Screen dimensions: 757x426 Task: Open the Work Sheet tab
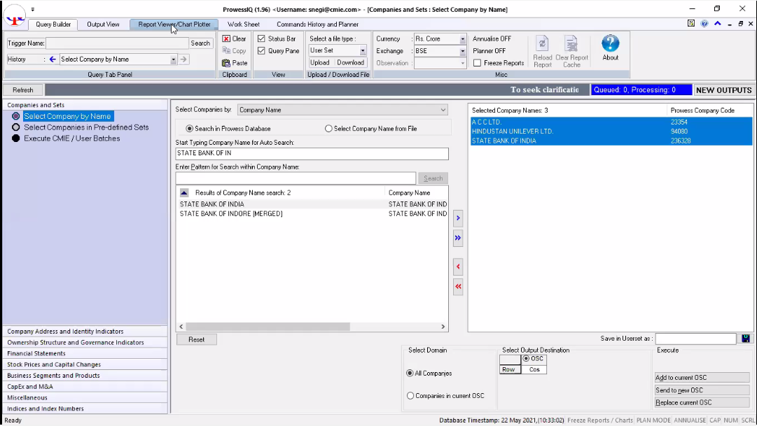click(x=244, y=24)
